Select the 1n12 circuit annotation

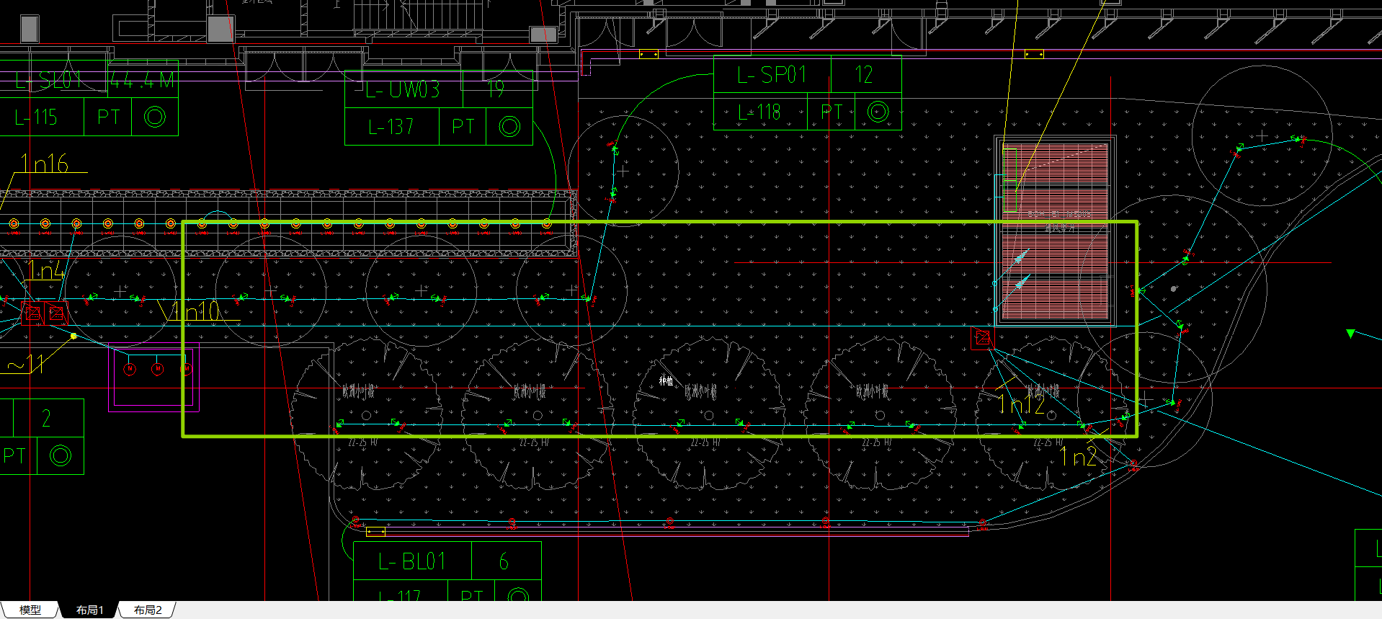(x=1021, y=405)
